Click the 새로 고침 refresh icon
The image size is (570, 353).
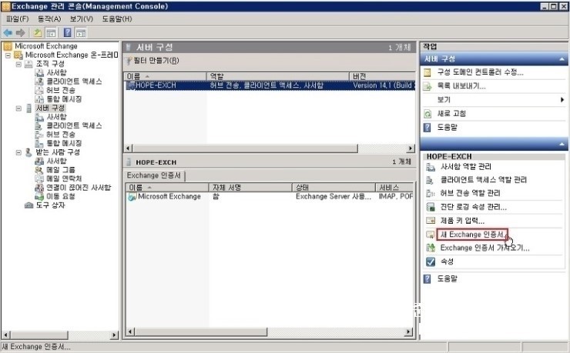pos(427,114)
